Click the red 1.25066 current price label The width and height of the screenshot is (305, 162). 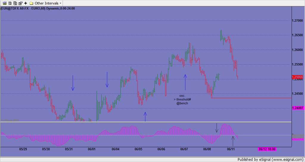point(298,77)
